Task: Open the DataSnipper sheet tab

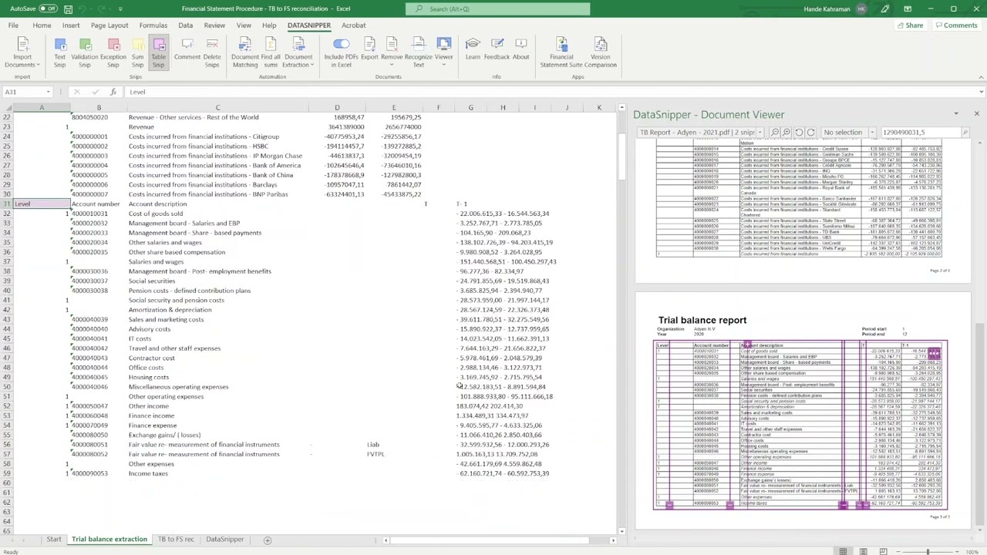Action: pyautogui.click(x=224, y=540)
